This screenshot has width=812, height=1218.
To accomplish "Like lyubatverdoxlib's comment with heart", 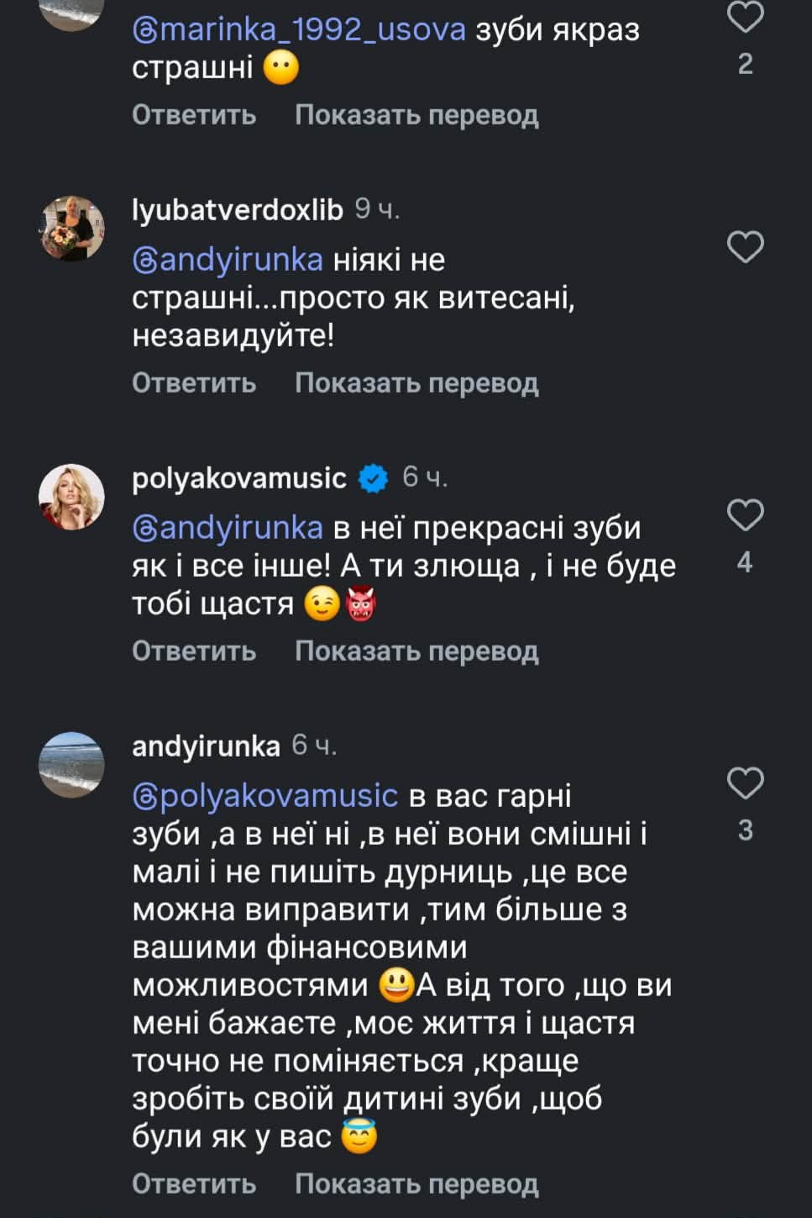I will 745,248.
